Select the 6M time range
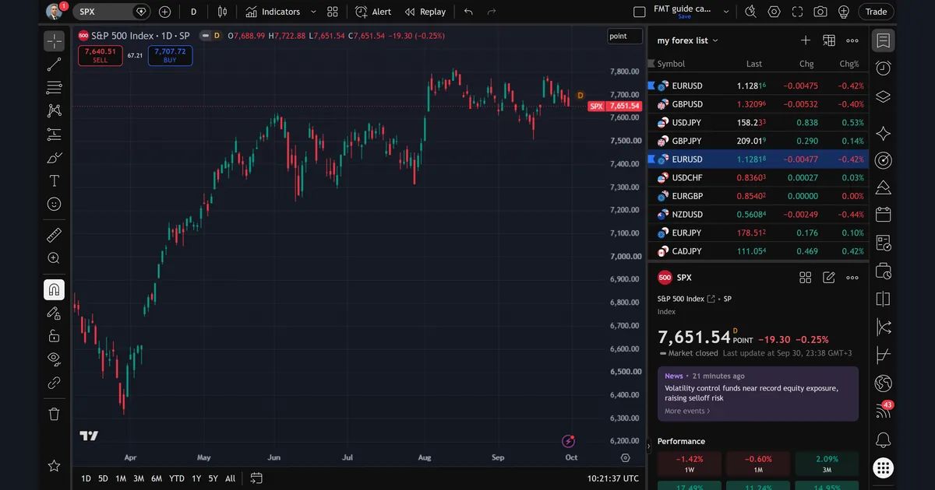This screenshot has height=490, width=935. click(157, 478)
